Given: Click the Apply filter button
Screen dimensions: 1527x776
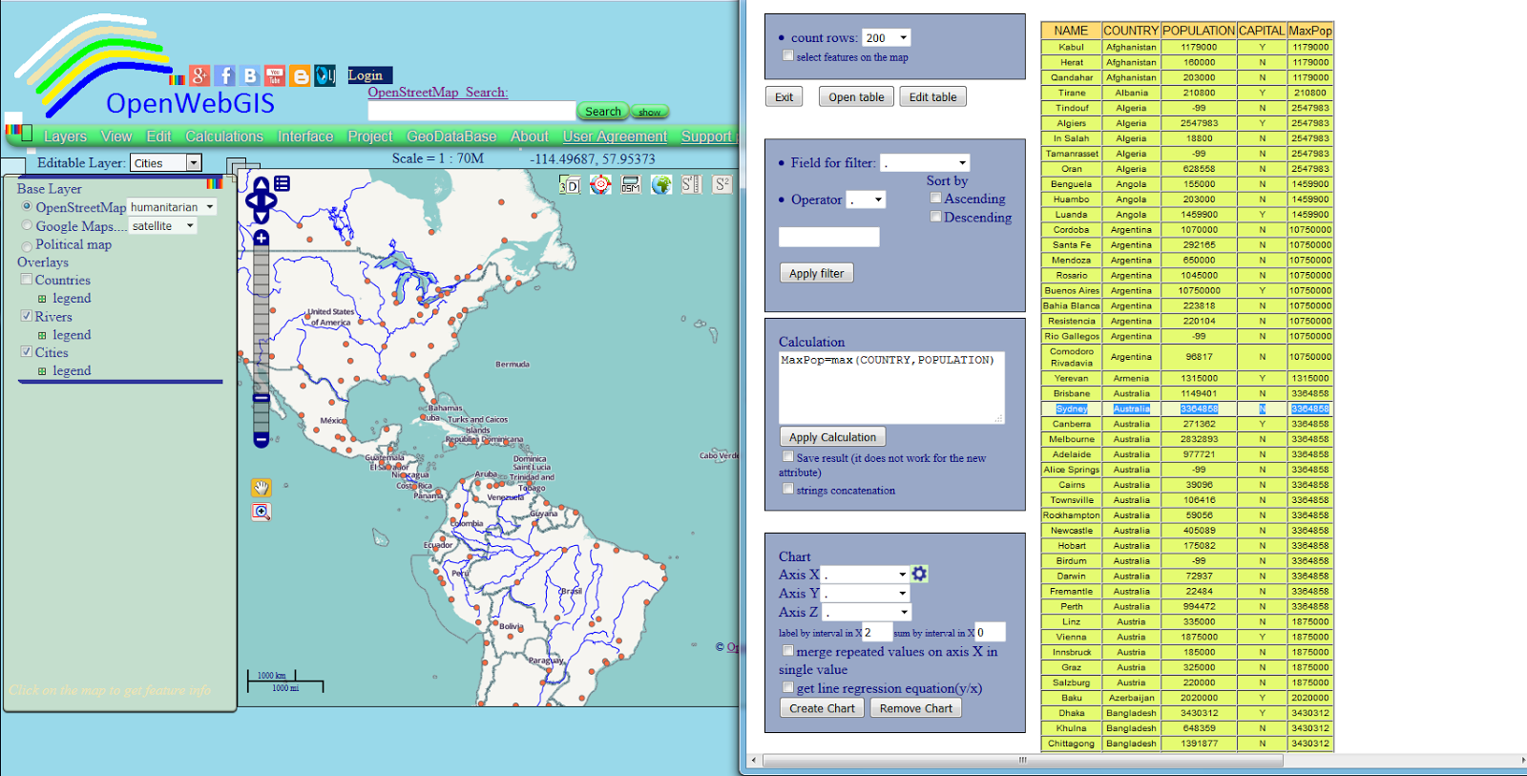Looking at the screenshot, I should tap(817, 273).
